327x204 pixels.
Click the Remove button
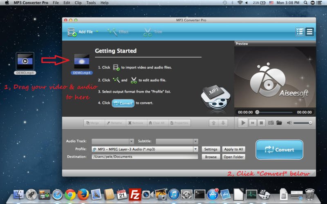coord(136,123)
